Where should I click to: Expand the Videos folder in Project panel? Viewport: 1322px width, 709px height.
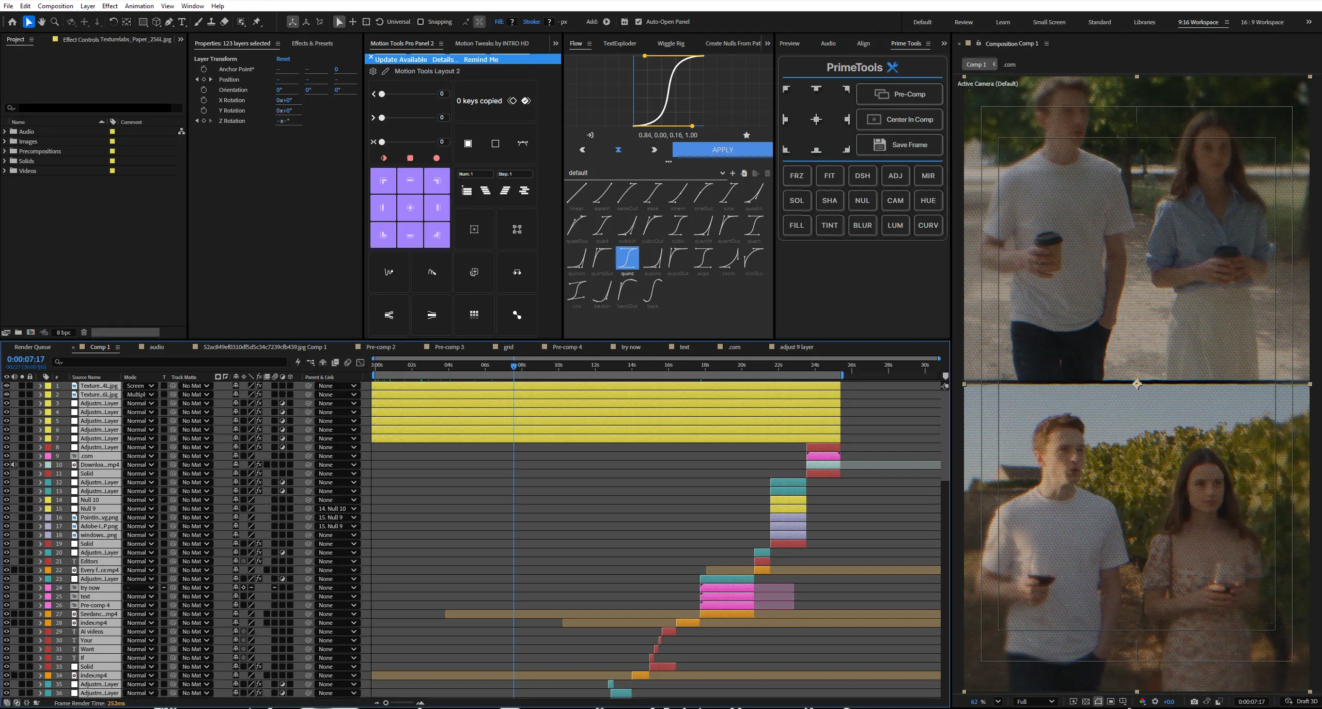pos(5,171)
